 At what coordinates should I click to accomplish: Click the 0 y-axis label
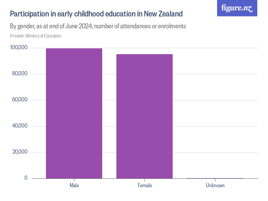coord(26,178)
